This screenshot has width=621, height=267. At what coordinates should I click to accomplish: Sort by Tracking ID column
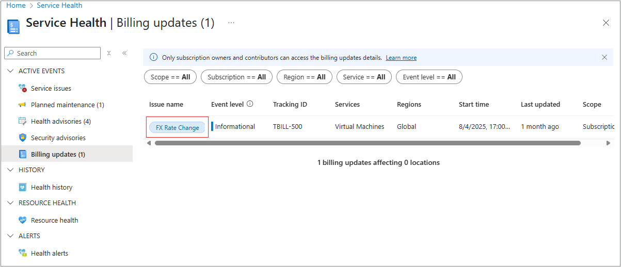click(290, 105)
